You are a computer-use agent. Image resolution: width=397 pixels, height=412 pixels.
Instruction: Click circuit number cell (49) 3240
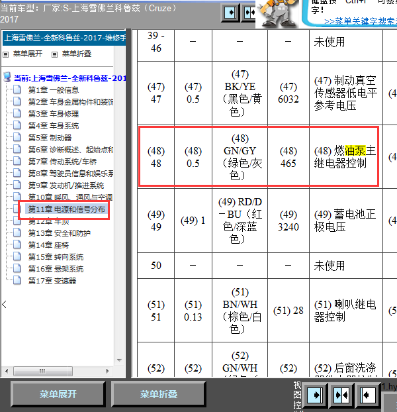point(288,221)
